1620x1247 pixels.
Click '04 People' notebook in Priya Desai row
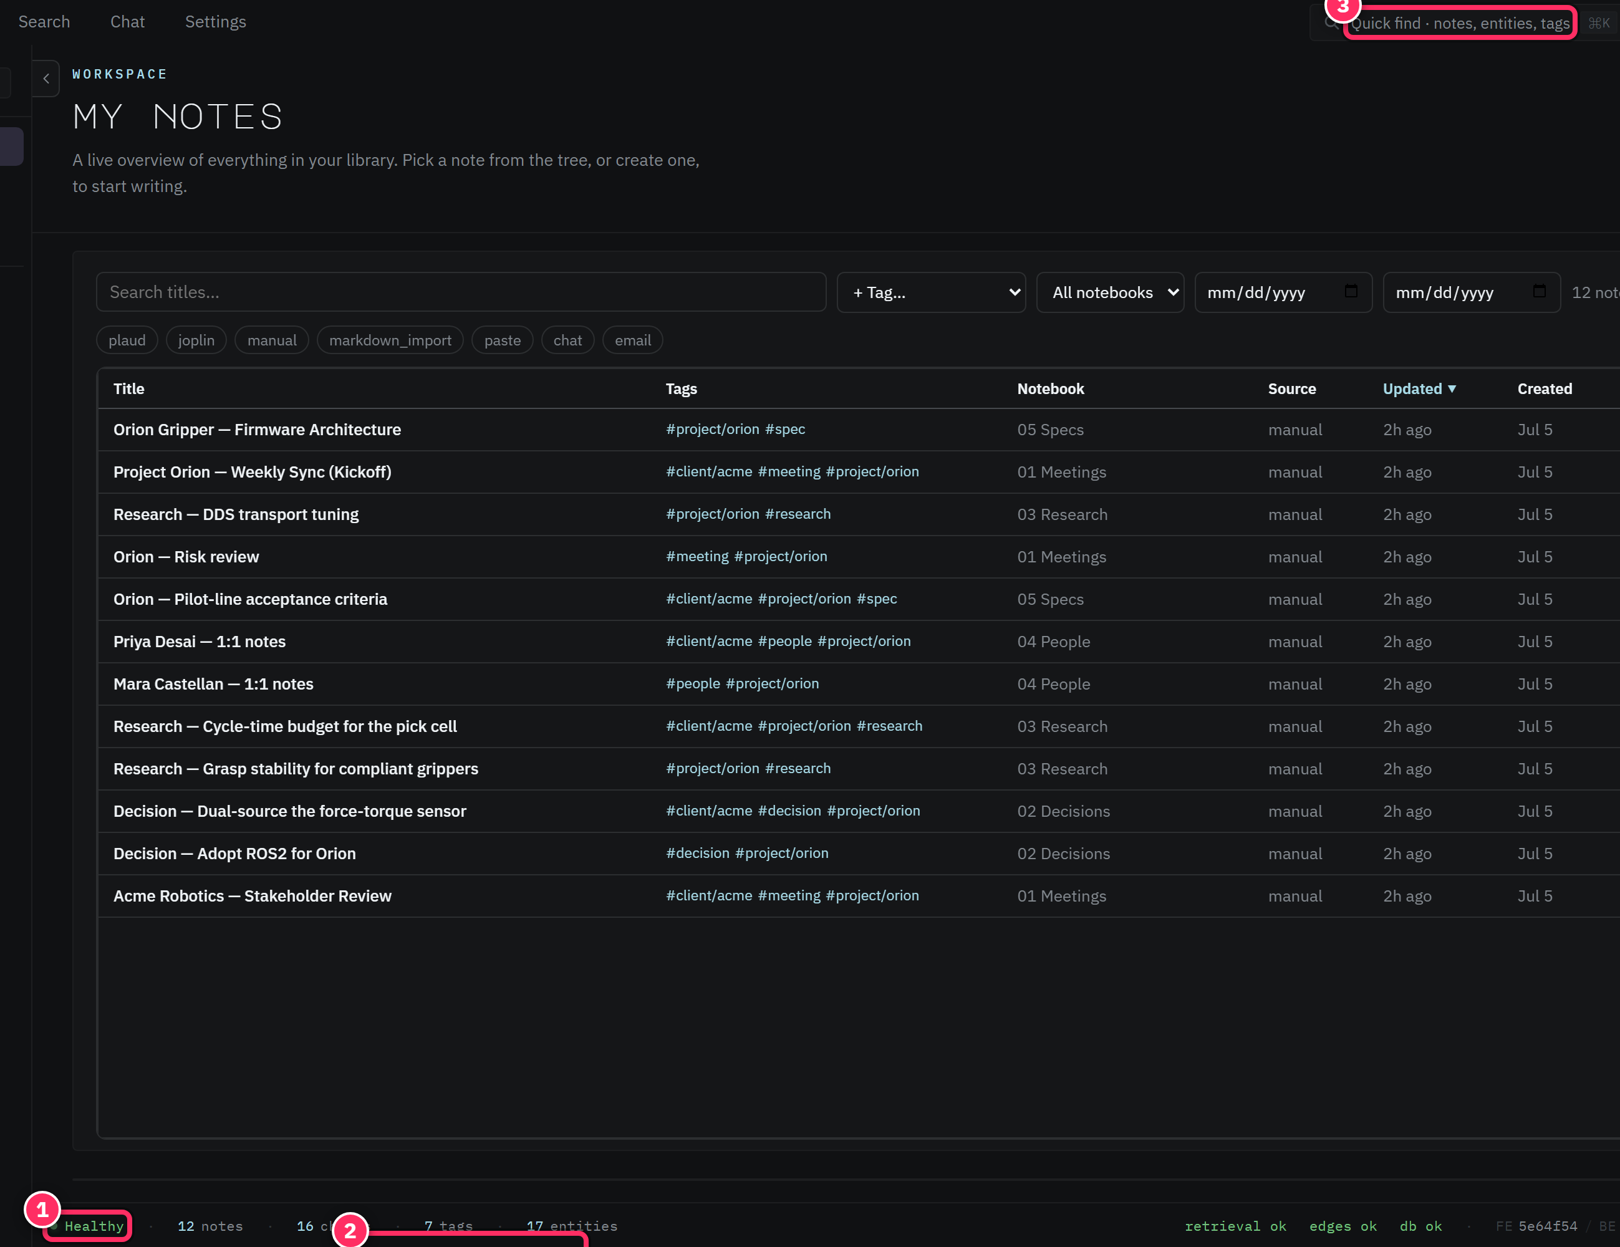[1053, 641]
